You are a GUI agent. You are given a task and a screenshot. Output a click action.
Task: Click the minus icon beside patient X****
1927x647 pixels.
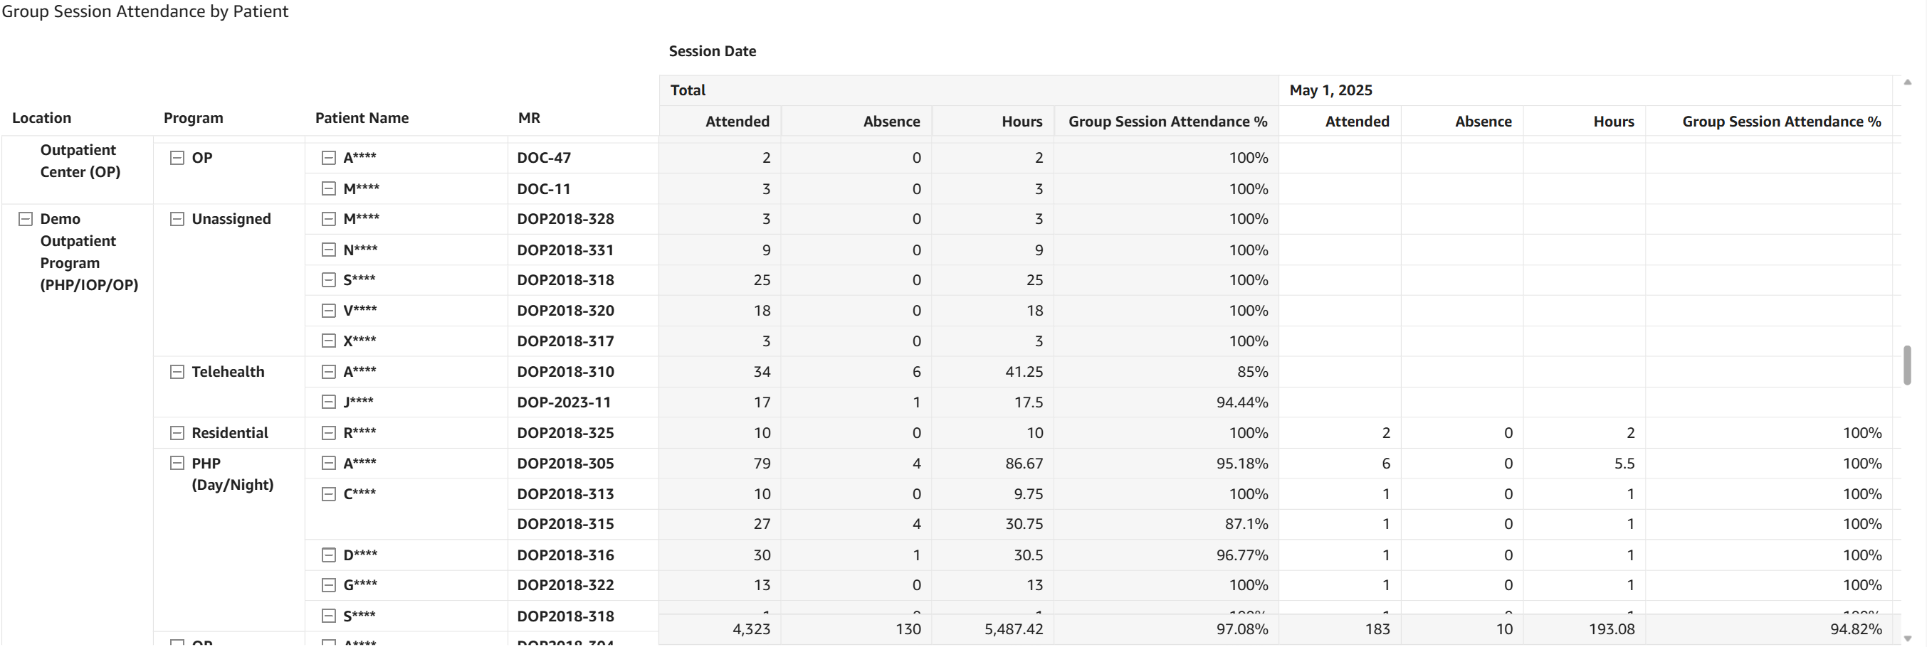(328, 341)
